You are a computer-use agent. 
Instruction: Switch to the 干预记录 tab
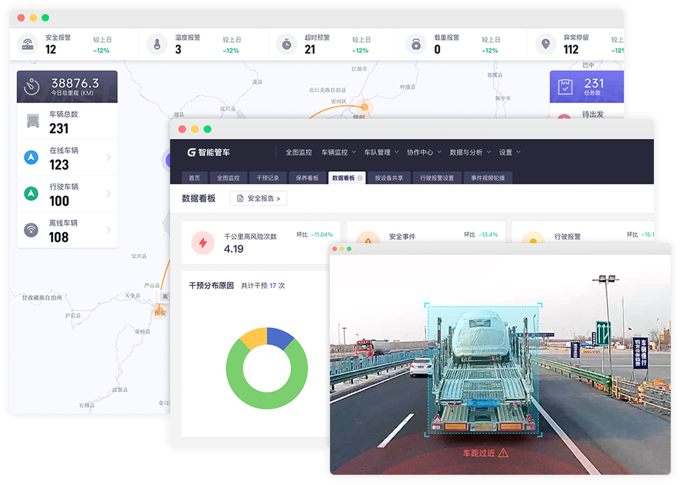point(268,178)
